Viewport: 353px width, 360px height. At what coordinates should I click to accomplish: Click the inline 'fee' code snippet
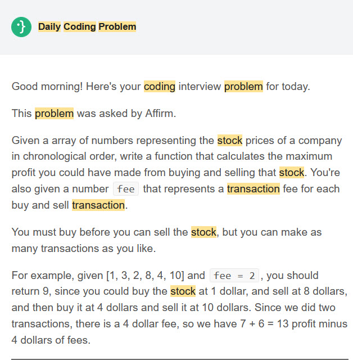point(126,189)
